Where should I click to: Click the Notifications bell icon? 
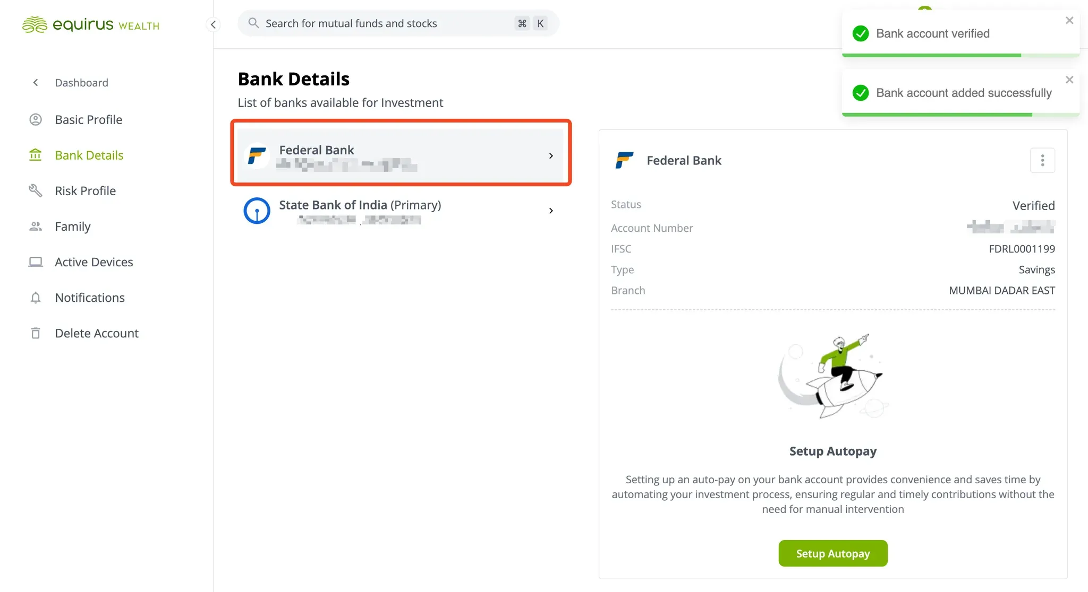click(x=36, y=298)
